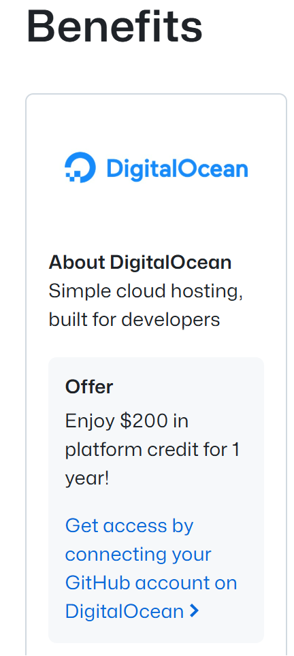Click the chevron arrow after the DigitalOcean link
Viewport: 294px width, 656px height.
(x=194, y=611)
